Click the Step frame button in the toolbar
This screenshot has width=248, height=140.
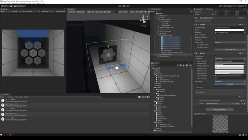coord(128,6)
